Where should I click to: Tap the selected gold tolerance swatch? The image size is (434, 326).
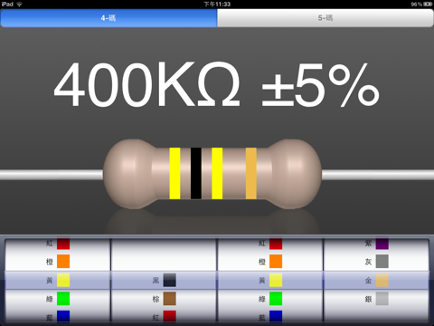tap(382, 280)
